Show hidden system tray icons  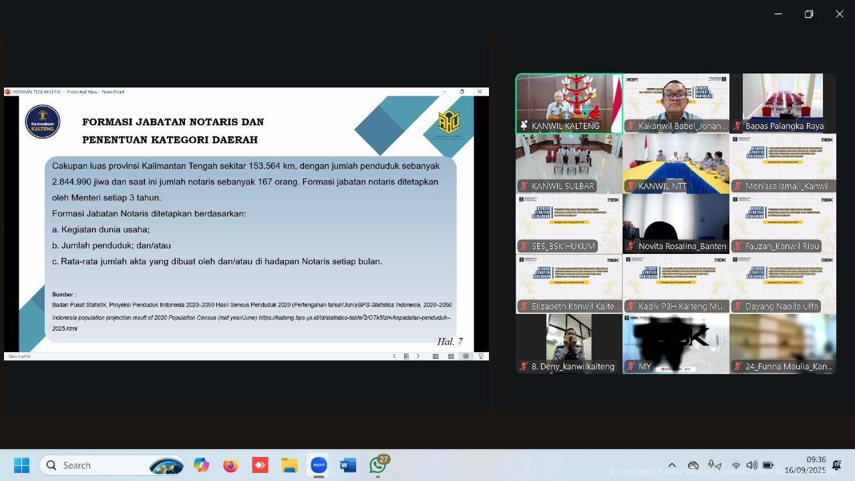[x=672, y=465]
